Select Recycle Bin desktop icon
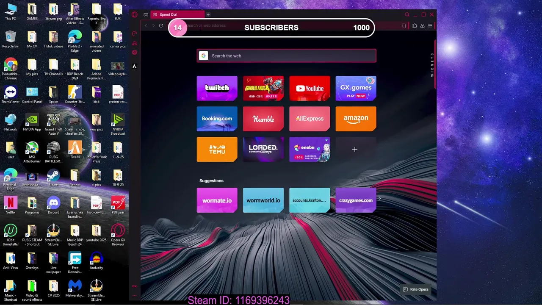 pyautogui.click(x=11, y=39)
